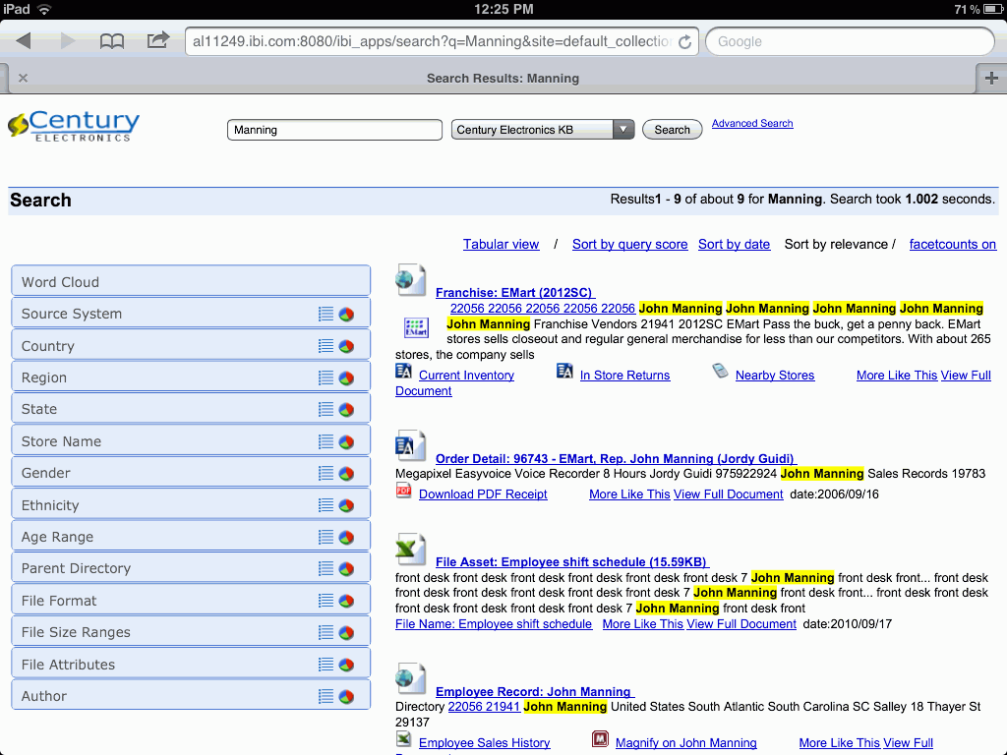Show State list view icon

(326, 409)
